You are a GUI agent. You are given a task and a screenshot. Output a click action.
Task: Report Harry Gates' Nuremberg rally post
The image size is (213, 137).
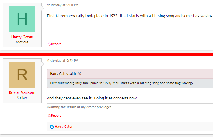[54, 44]
